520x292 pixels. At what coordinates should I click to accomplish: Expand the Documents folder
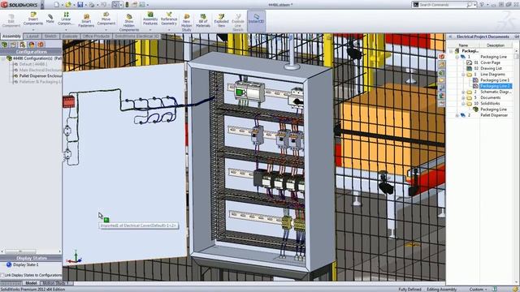[463, 97]
